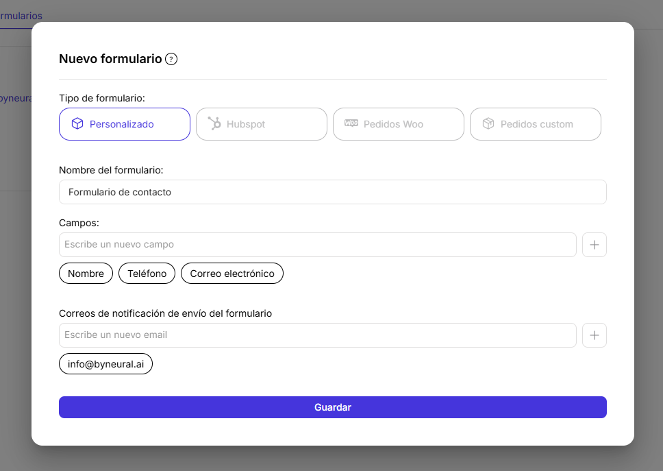663x471 pixels.
Task: Click the Escribe un nuevo email input
Action: coord(318,335)
